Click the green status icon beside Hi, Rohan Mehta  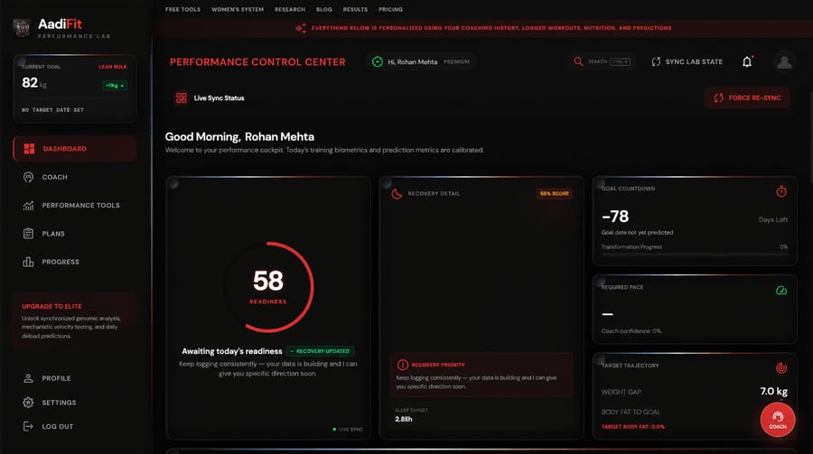[x=378, y=61]
